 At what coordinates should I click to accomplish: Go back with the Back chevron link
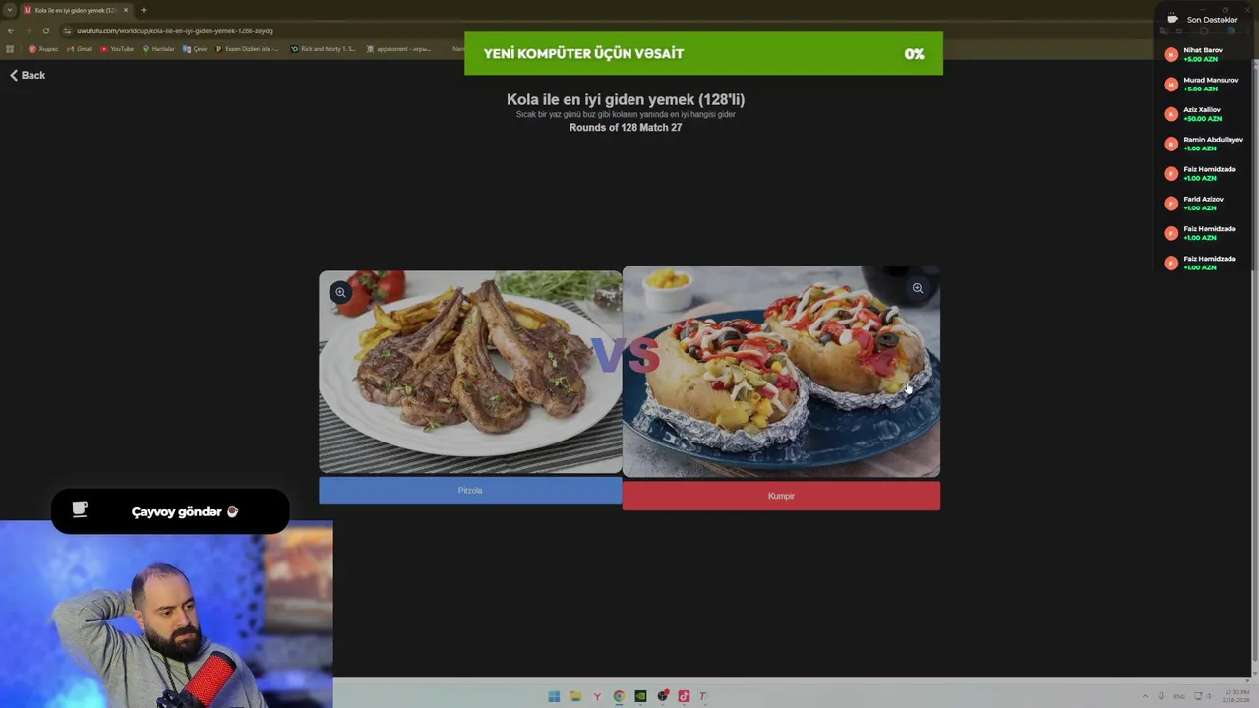(28, 75)
